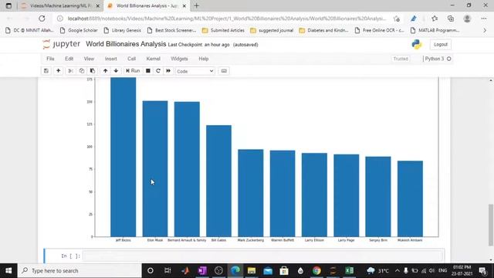The width and height of the screenshot is (494, 278).
Task: Open the Edit menu
Action: [x=69, y=59]
